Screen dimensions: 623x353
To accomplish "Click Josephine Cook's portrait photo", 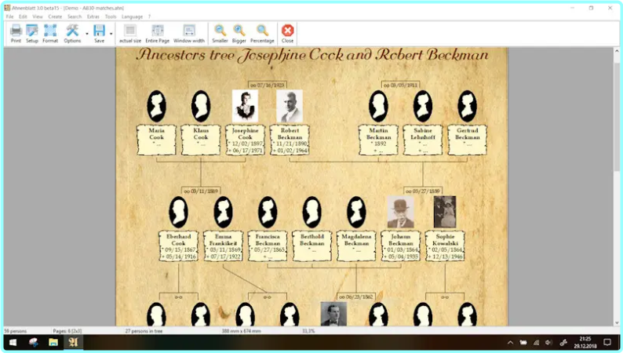I will click(245, 106).
